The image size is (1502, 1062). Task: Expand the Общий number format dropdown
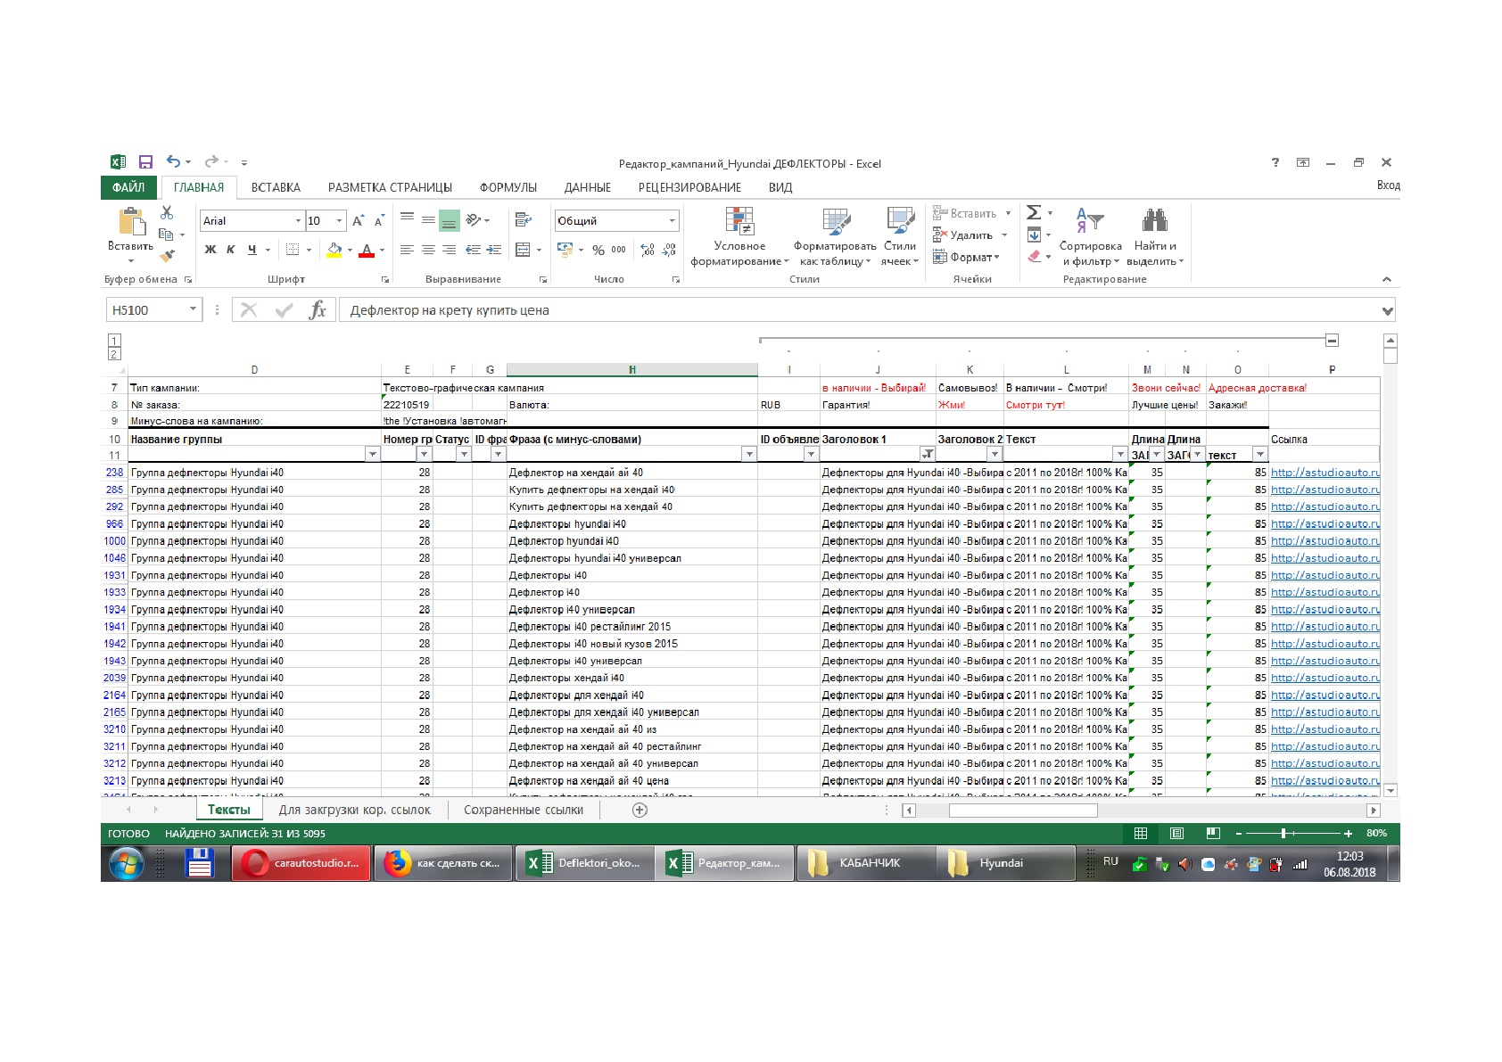pyautogui.click(x=672, y=221)
